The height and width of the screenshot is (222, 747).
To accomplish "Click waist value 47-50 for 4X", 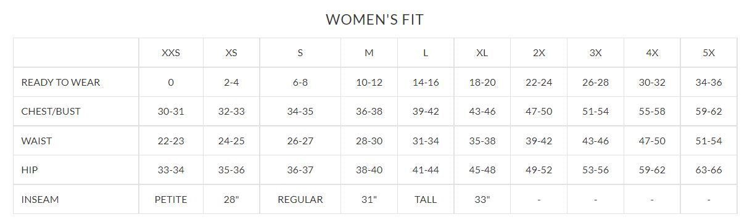I will pyautogui.click(x=652, y=141).
